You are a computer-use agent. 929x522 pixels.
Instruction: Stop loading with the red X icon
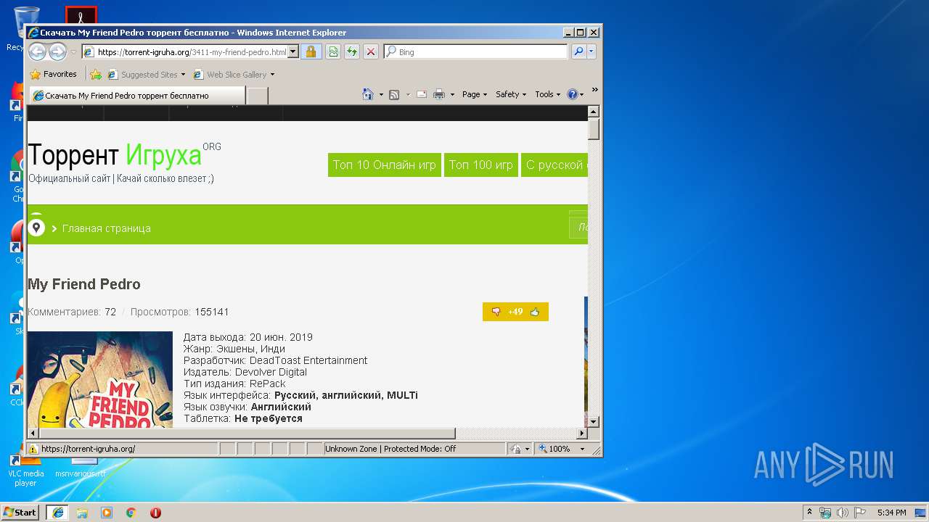pos(371,51)
